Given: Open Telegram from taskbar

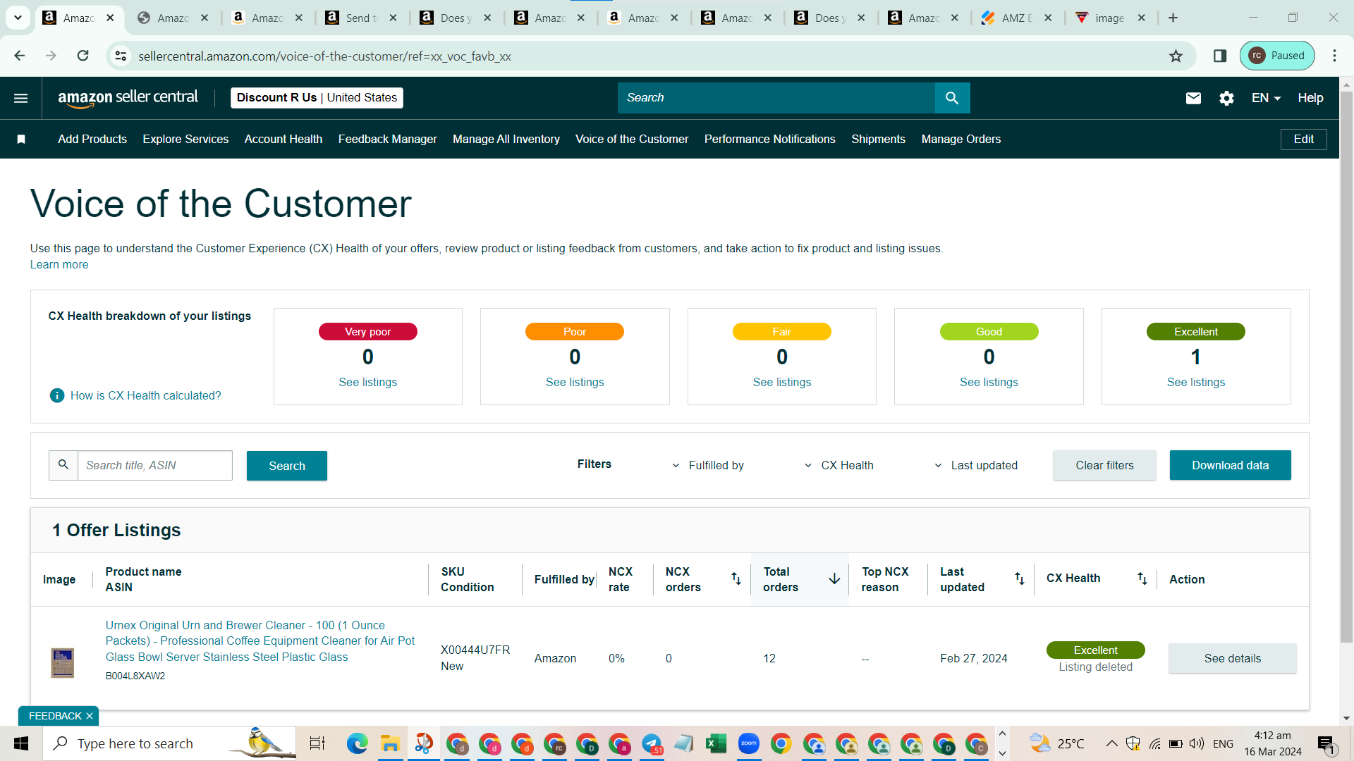Looking at the screenshot, I should pyautogui.click(x=652, y=743).
